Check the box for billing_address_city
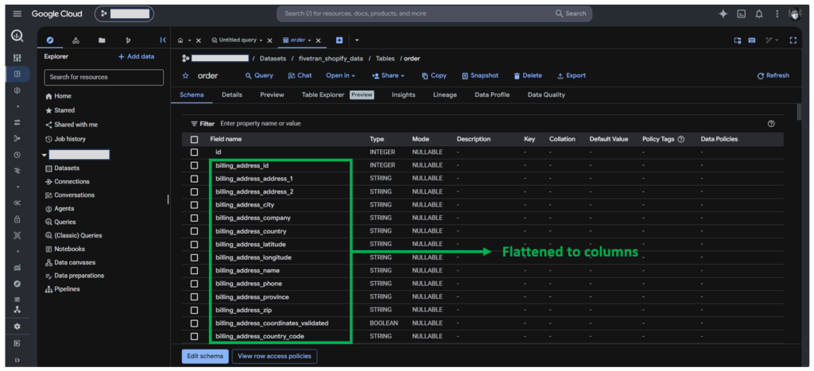 (194, 205)
